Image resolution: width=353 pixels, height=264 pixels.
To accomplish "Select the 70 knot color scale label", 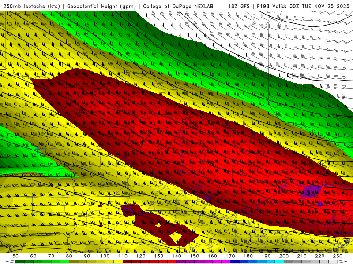I will 51,256.
